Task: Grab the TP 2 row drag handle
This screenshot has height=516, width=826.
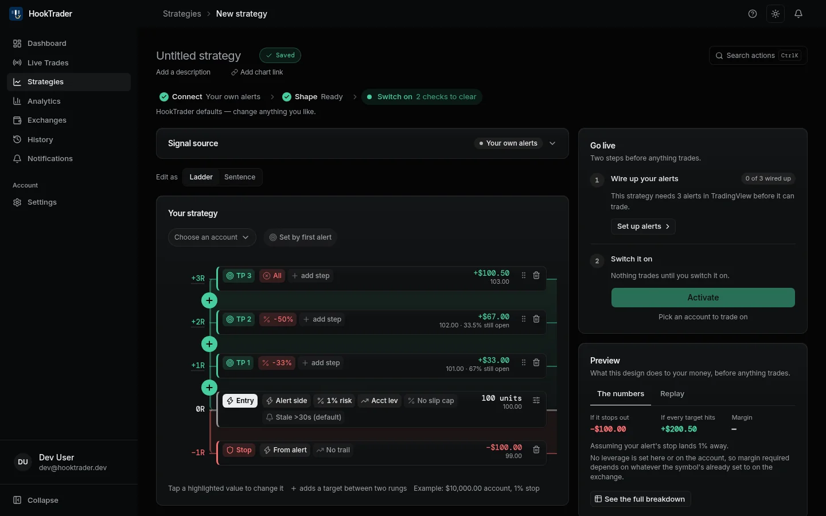Action: [x=524, y=319]
